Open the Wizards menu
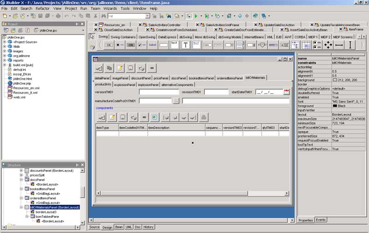 point(110,8)
